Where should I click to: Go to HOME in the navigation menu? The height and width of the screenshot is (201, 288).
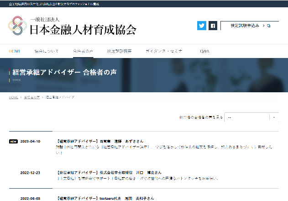coord(14,51)
